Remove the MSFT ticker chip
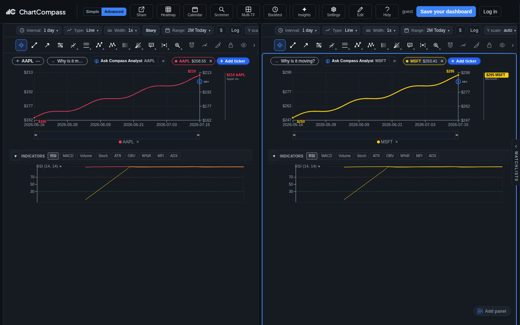 442,61
